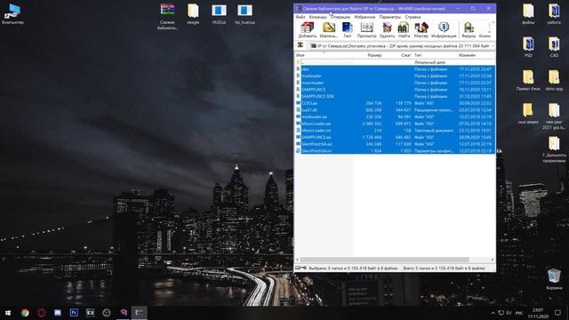Screen dimensions: 569x320
Task: Show hidden system tray icons chevron
Action: coord(493,313)
